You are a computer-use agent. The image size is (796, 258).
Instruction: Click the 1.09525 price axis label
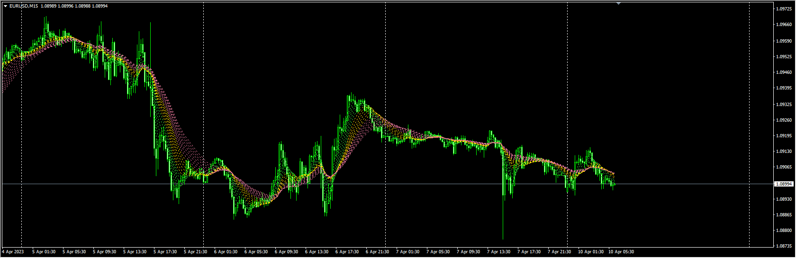785,56
